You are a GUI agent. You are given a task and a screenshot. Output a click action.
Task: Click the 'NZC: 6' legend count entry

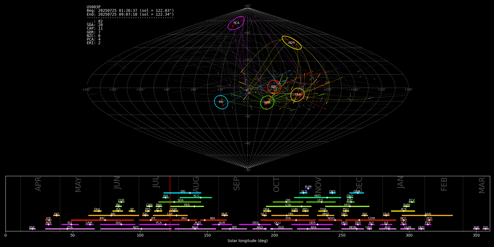coord(94,36)
